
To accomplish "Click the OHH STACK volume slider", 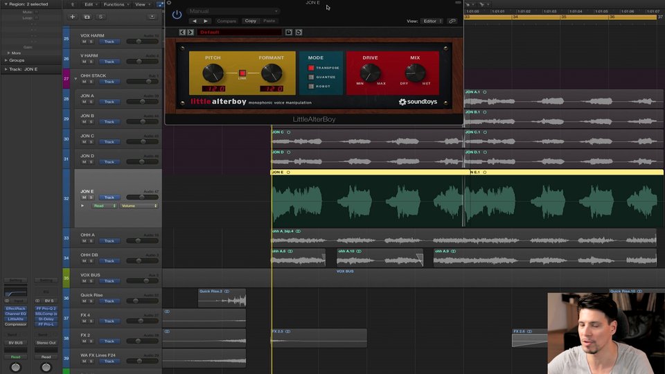I will 143,82.
